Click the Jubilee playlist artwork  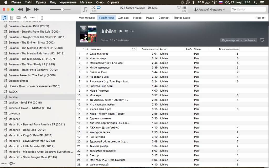(88, 34)
